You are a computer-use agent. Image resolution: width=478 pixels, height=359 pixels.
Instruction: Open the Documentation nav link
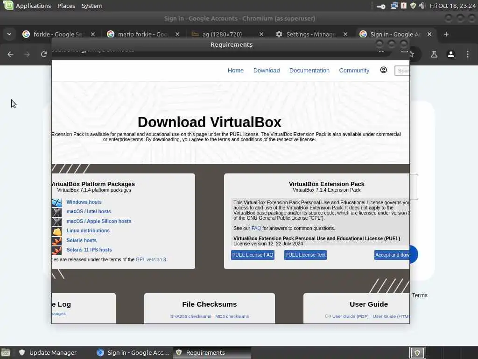309,71
